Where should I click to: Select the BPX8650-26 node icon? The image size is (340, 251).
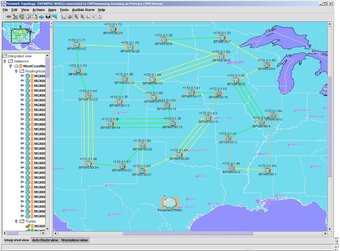78,70
